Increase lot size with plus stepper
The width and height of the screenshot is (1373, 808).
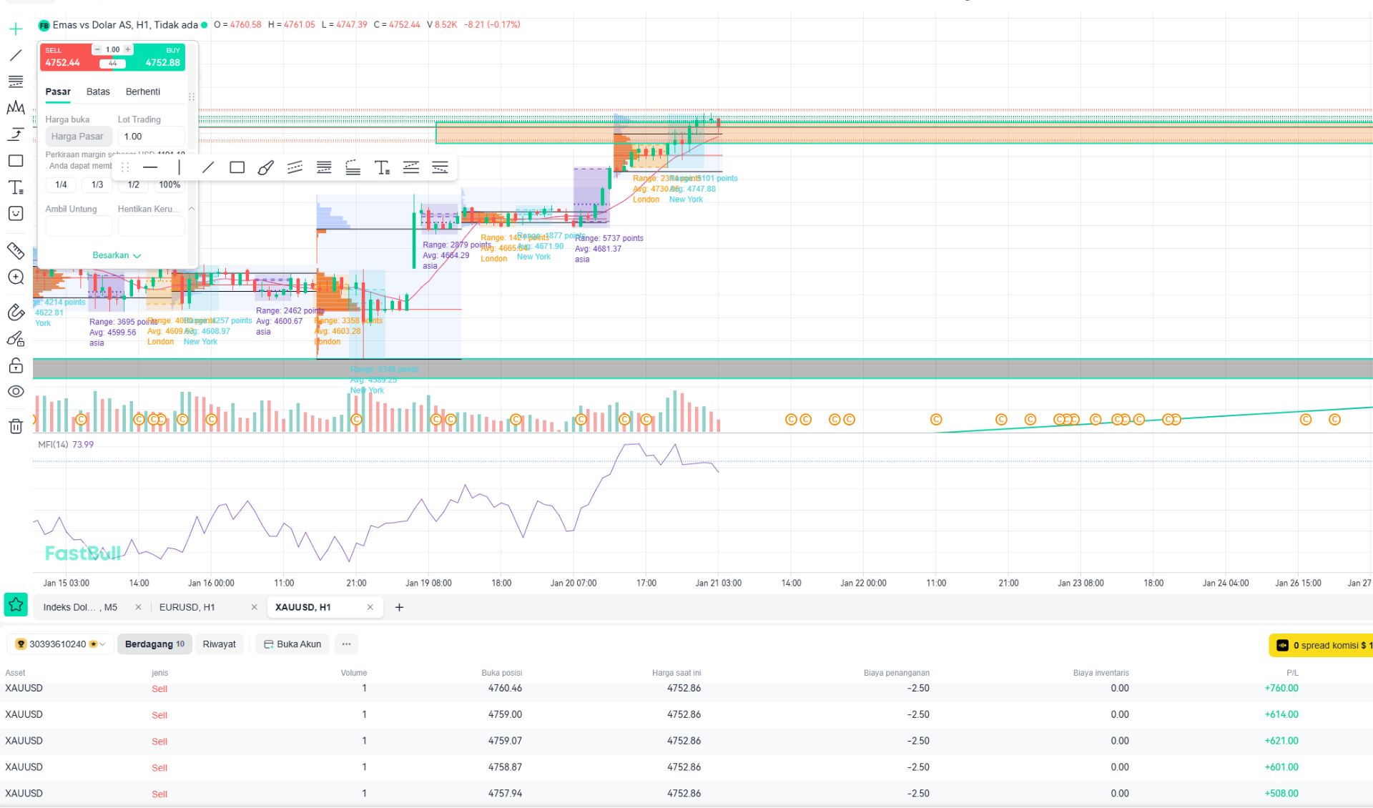tap(128, 49)
